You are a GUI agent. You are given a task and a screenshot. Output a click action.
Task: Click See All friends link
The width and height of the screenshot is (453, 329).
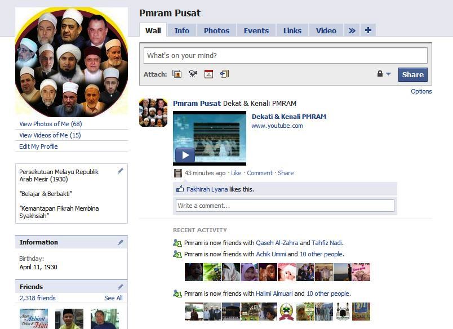pyautogui.click(x=113, y=298)
